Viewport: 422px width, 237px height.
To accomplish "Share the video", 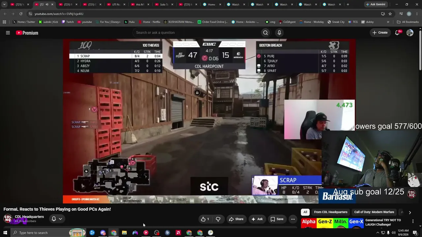I will click(236, 219).
